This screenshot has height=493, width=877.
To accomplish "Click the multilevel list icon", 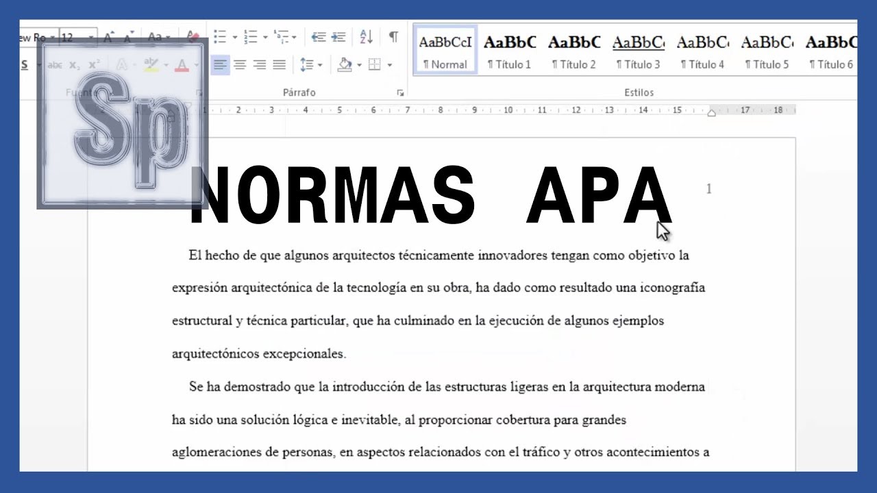I will click(x=281, y=37).
